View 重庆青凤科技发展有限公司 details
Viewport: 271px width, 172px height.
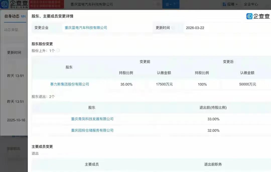(92, 119)
